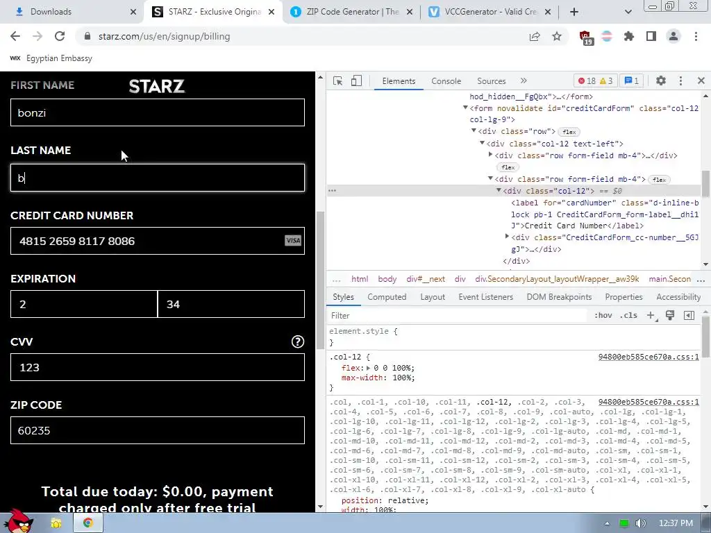Click the CVV input field
711x533 pixels.
158,367
